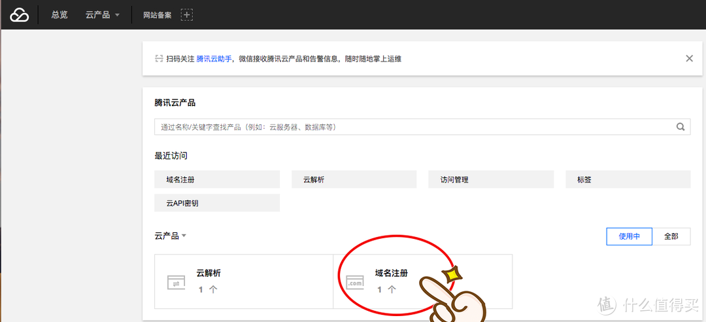Open recent item 云解析
This screenshot has width=706, height=322.
(x=354, y=179)
